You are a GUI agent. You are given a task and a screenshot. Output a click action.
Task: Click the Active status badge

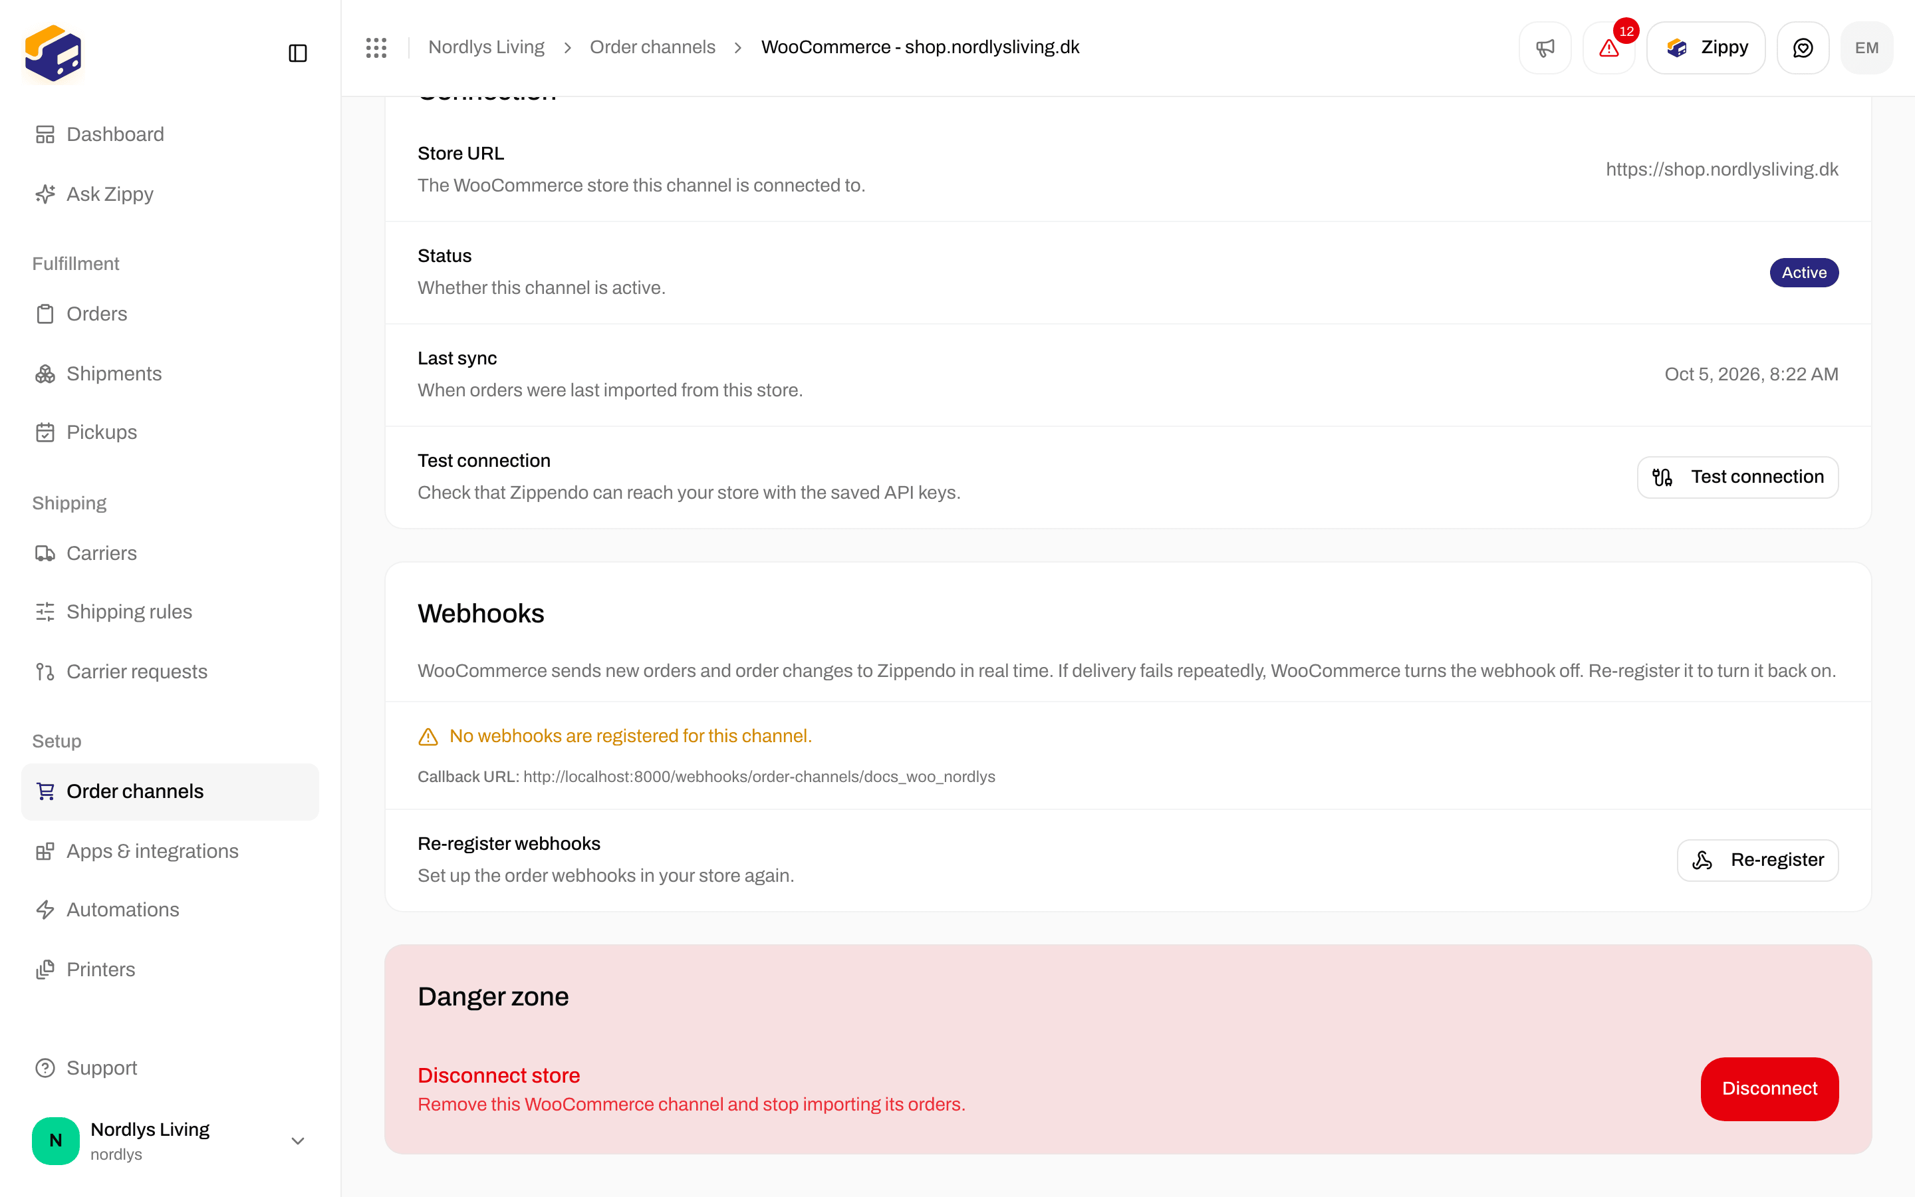[1803, 273]
